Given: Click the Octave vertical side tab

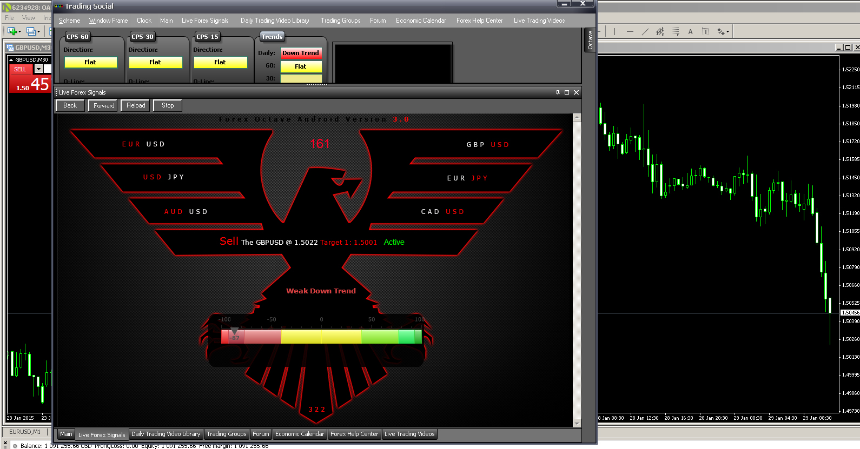Looking at the screenshot, I should click(x=590, y=39).
